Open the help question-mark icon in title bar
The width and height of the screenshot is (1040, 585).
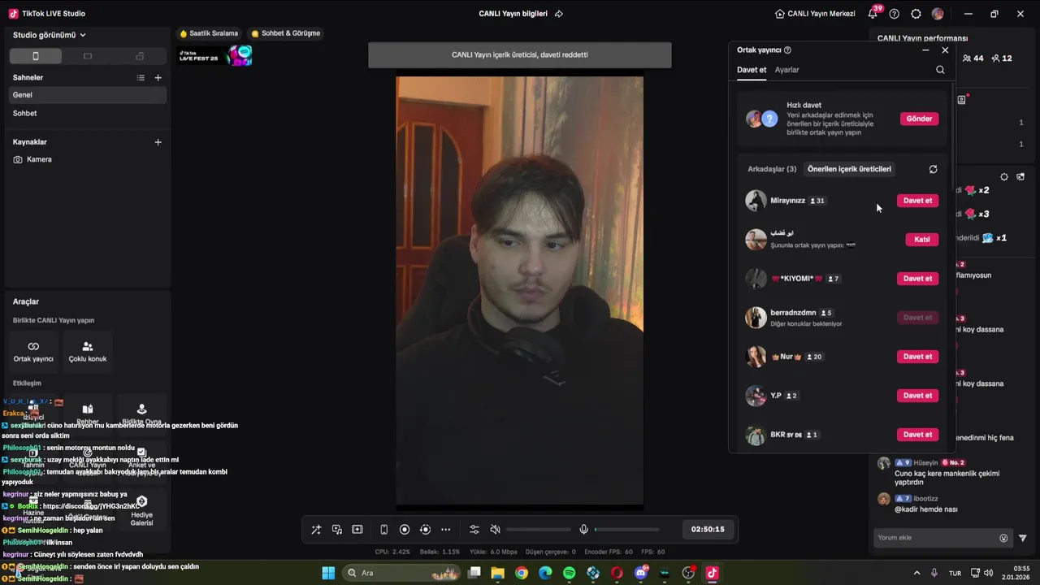click(x=895, y=14)
